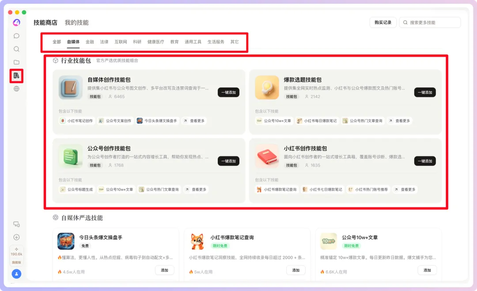
Task: Open the 小红书创作技能包 title
Action: (306, 149)
